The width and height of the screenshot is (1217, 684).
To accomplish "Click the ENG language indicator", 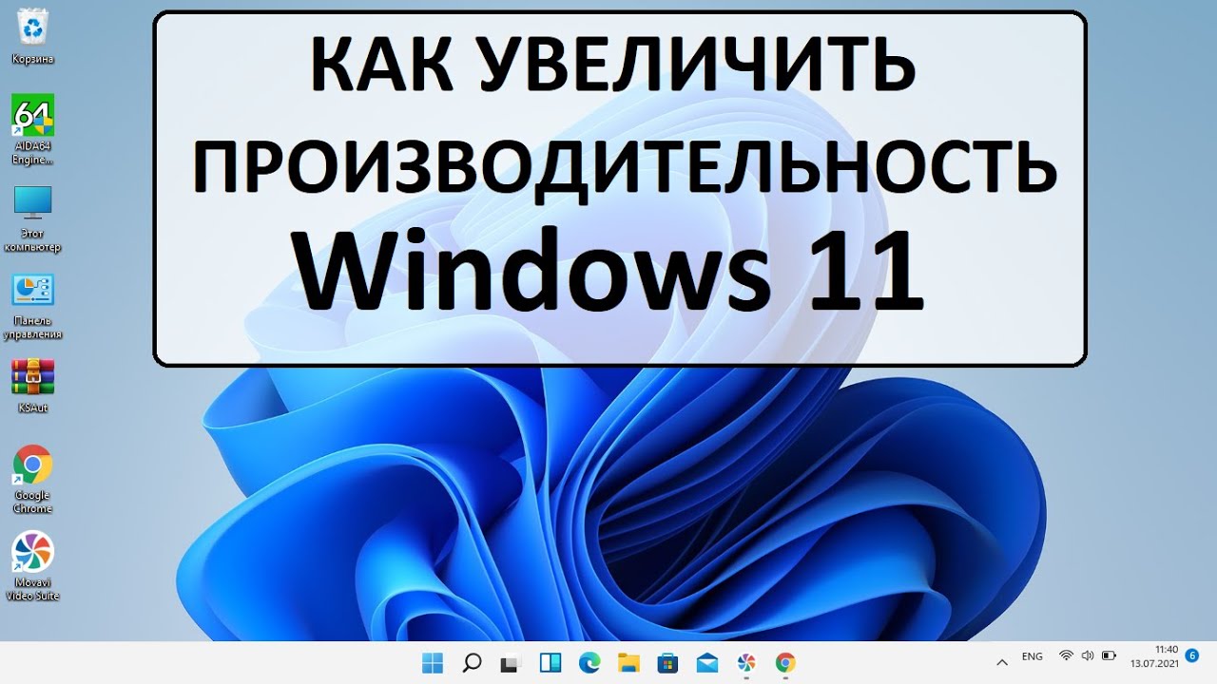I will click(x=1032, y=656).
